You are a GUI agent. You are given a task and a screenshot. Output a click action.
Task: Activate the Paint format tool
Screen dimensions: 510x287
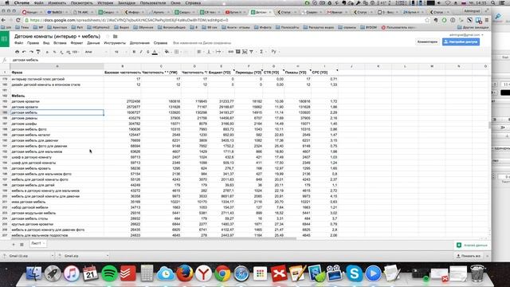(38, 52)
